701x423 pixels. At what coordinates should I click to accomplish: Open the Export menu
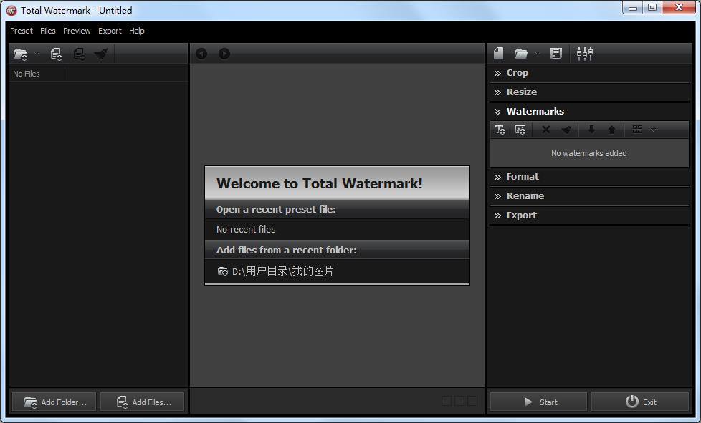[110, 31]
